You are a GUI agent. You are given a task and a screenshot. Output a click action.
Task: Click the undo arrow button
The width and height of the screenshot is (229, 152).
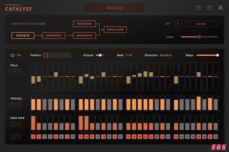coord(199,8)
